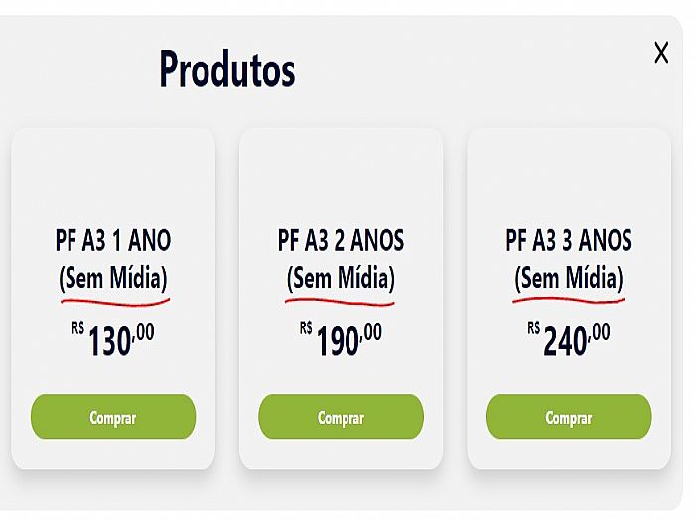Click the R$ 130,00 price

(113, 339)
